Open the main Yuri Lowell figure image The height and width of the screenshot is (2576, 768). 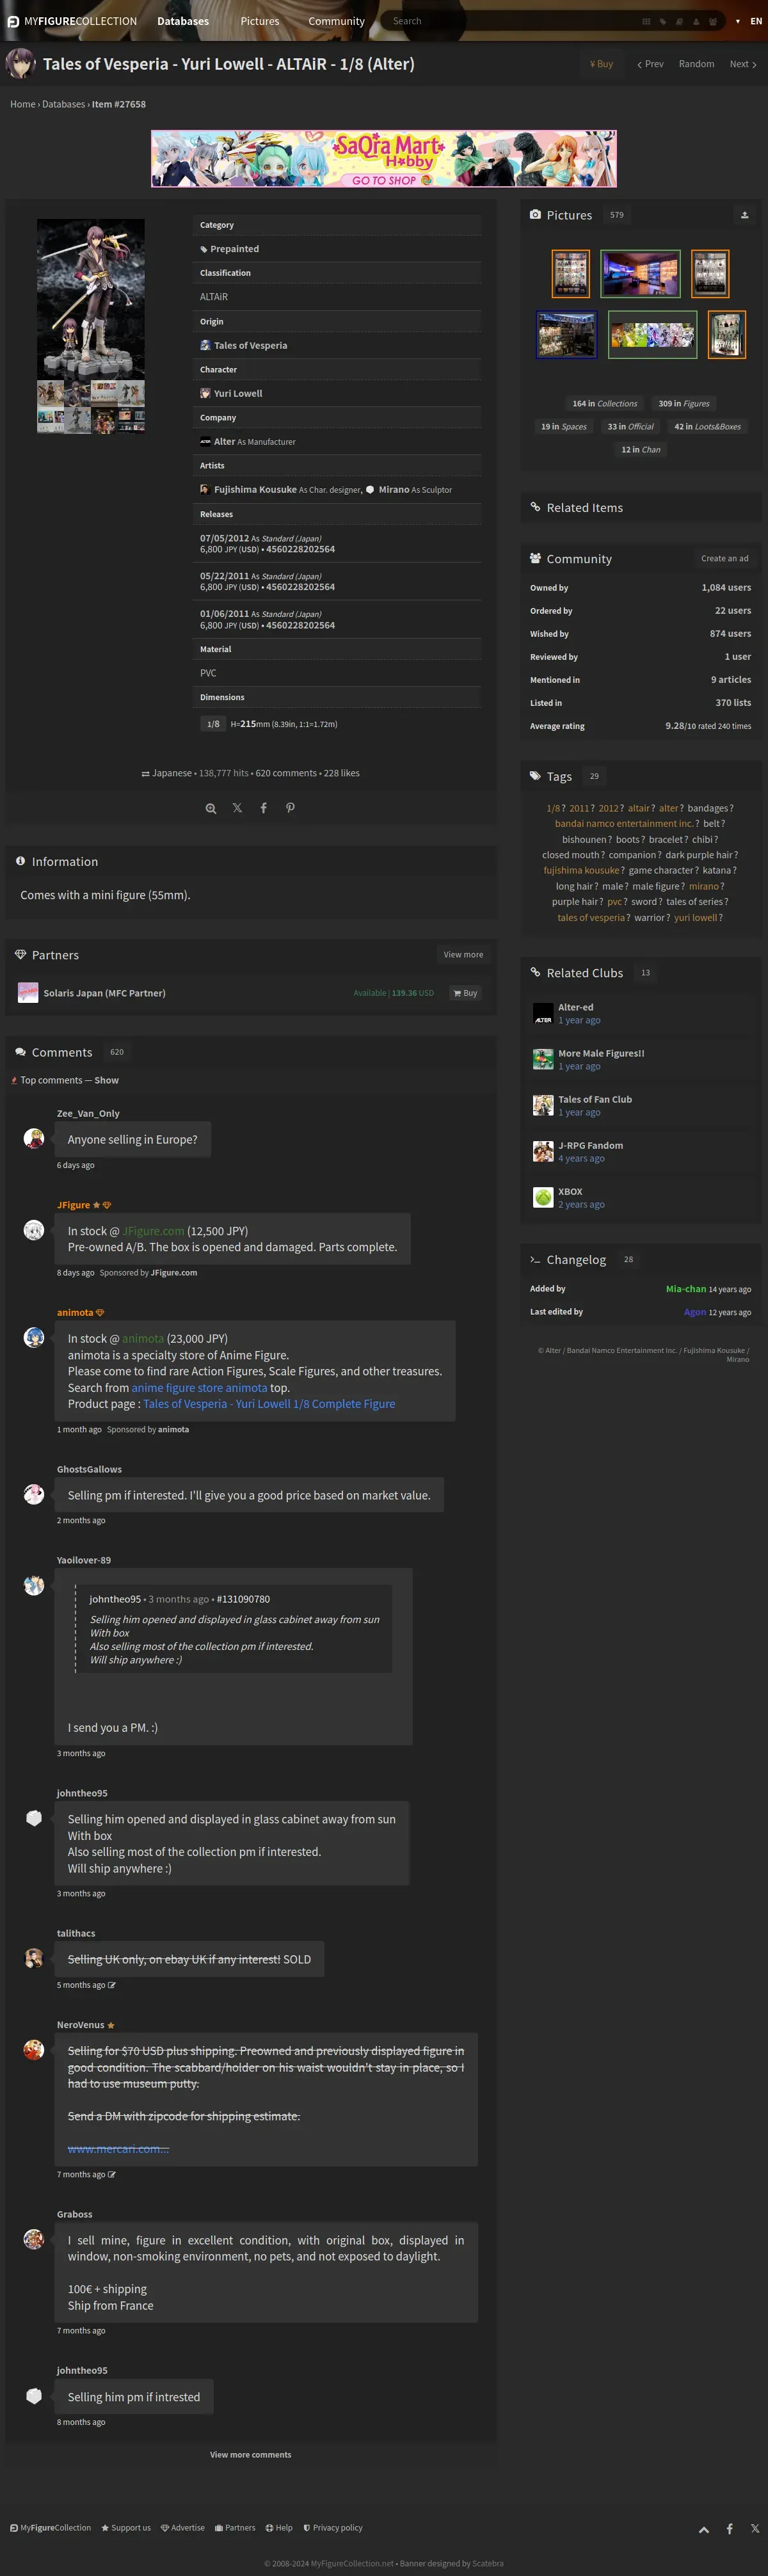pyautogui.click(x=91, y=298)
